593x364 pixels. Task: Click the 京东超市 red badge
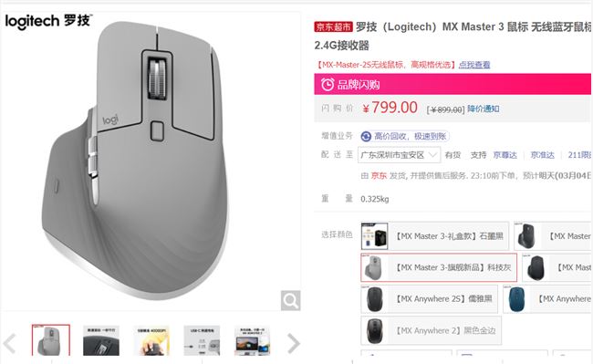click(x=333, y=26)
